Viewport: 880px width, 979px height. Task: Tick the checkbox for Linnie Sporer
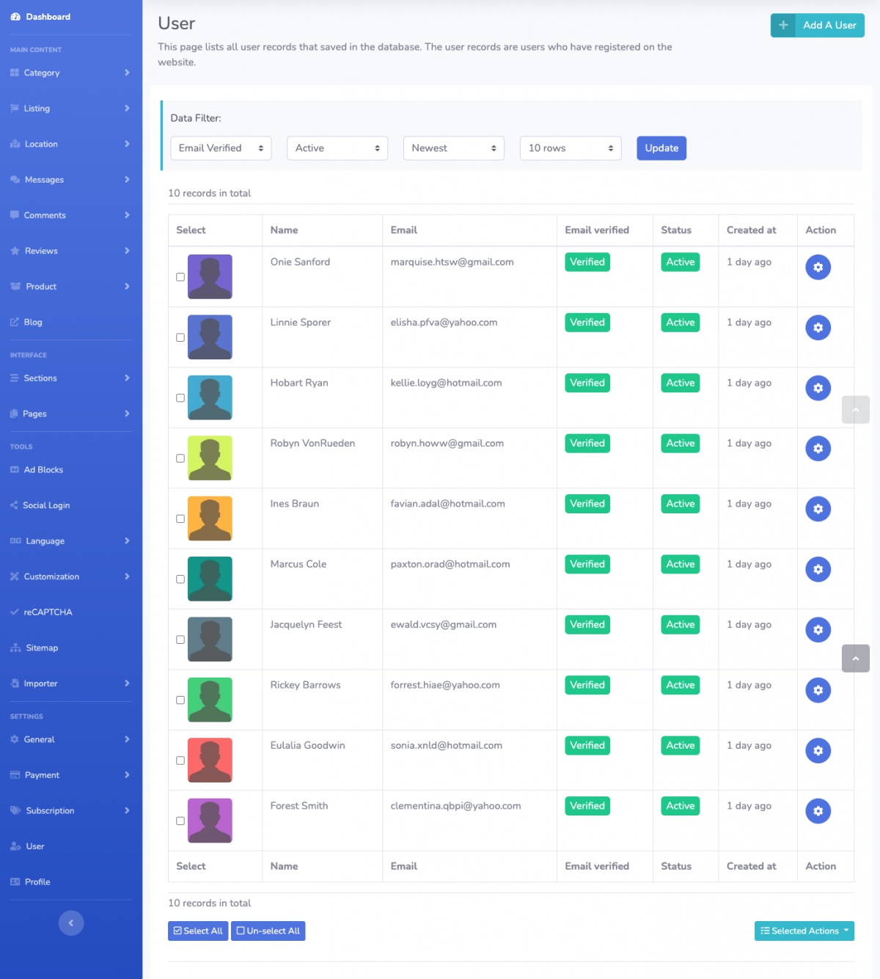(x=180, y=337)
